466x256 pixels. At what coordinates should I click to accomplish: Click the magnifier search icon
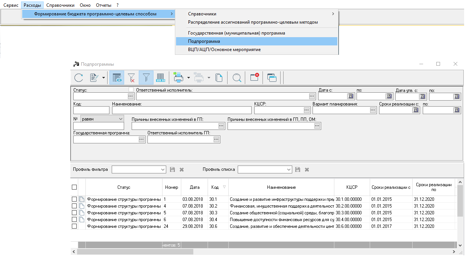(x=237, y=78)
